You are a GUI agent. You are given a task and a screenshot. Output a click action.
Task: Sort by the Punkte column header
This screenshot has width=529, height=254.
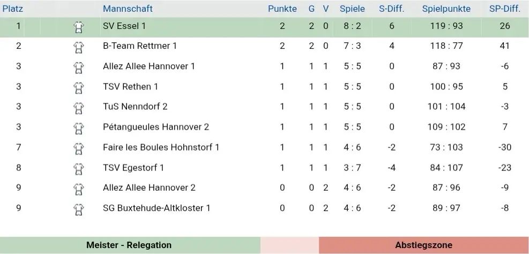coord(282,9)
